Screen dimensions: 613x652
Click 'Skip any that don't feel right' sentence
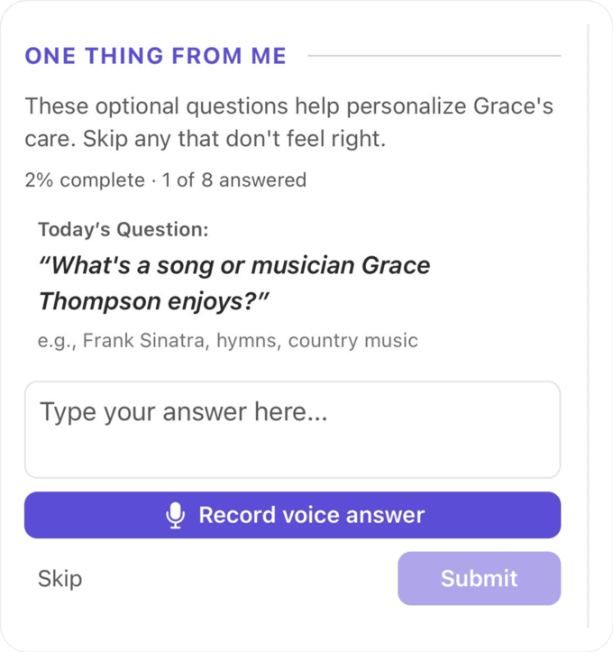pyautogui.click(x=234, y=139)
